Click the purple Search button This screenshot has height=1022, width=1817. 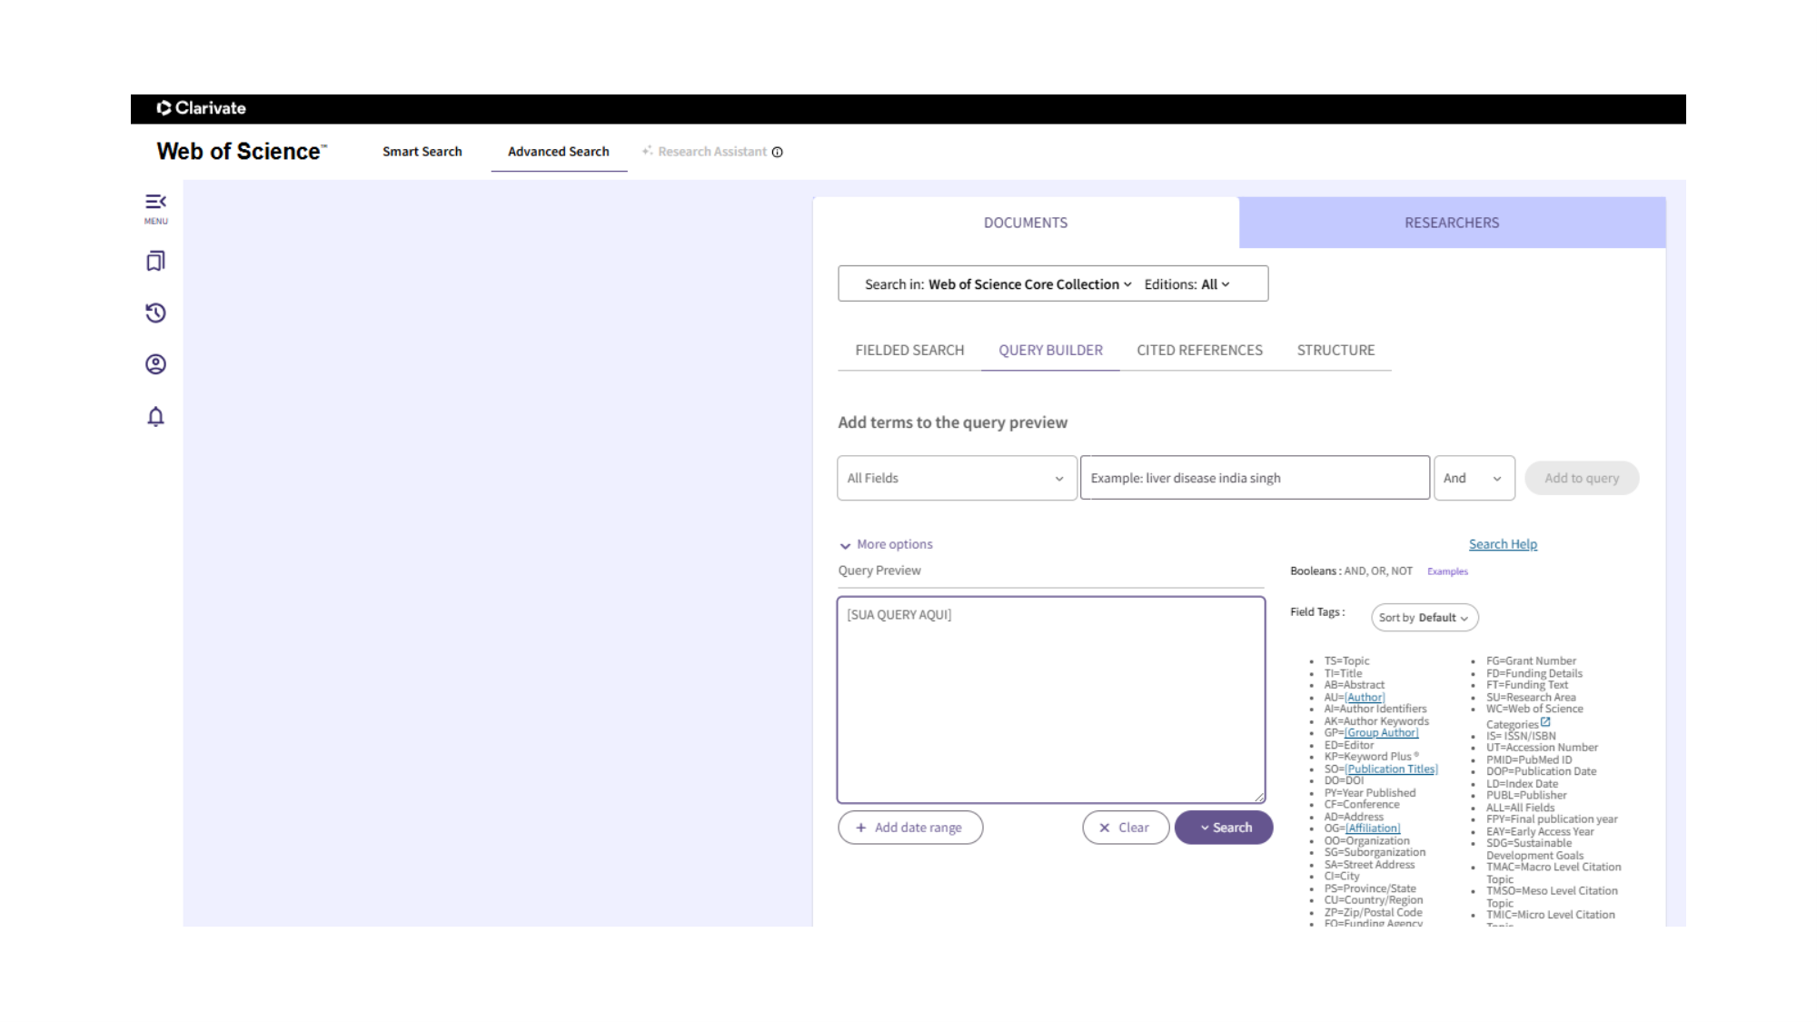(1224, 828)
